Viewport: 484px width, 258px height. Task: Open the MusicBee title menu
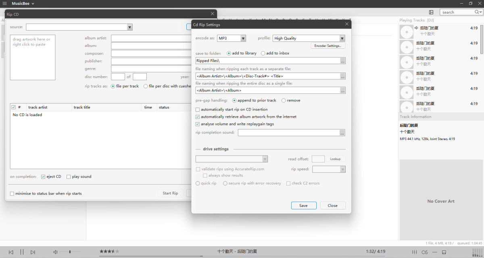[23, 4]
